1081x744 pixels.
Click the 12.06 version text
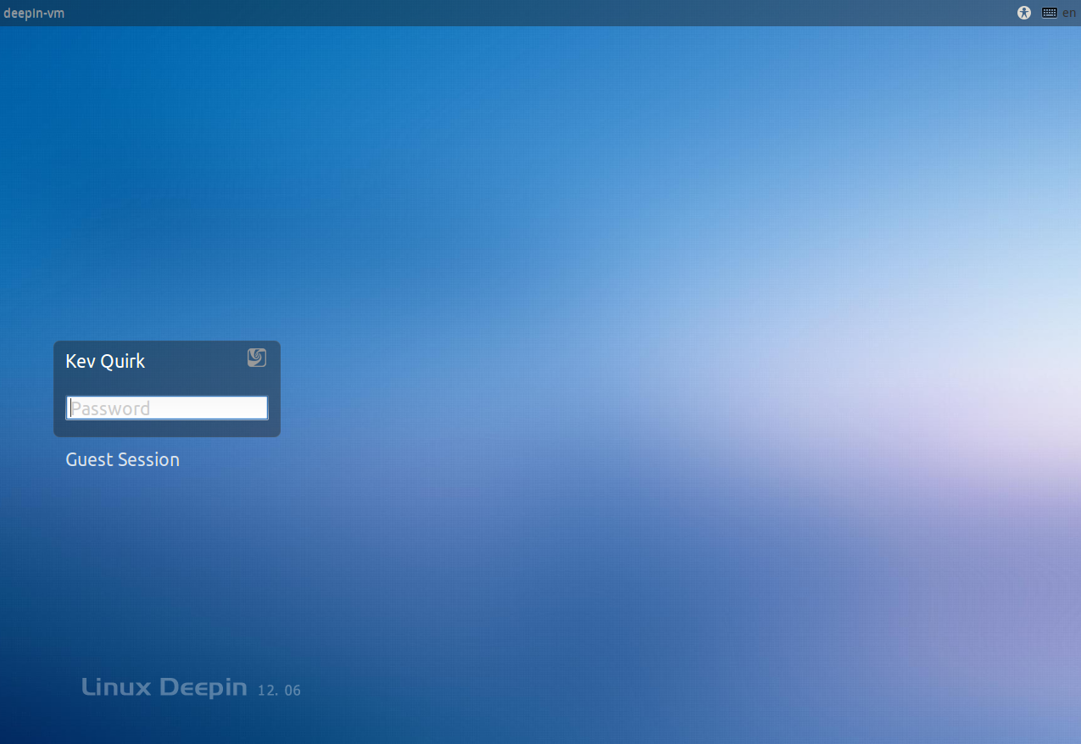(279, 690)
